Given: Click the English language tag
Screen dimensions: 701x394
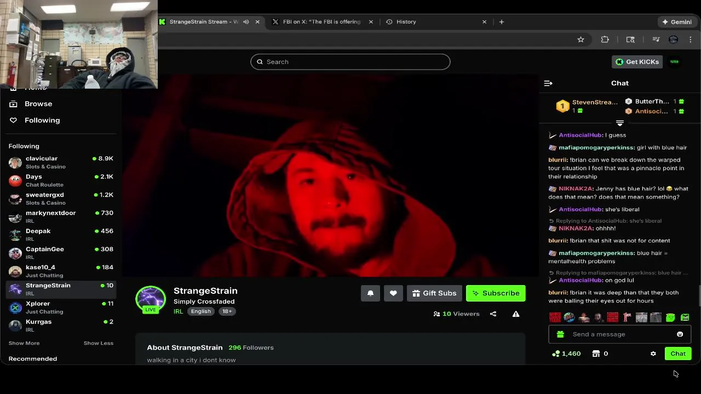Looking at the screenshot, I should click(x=200, y=311).
